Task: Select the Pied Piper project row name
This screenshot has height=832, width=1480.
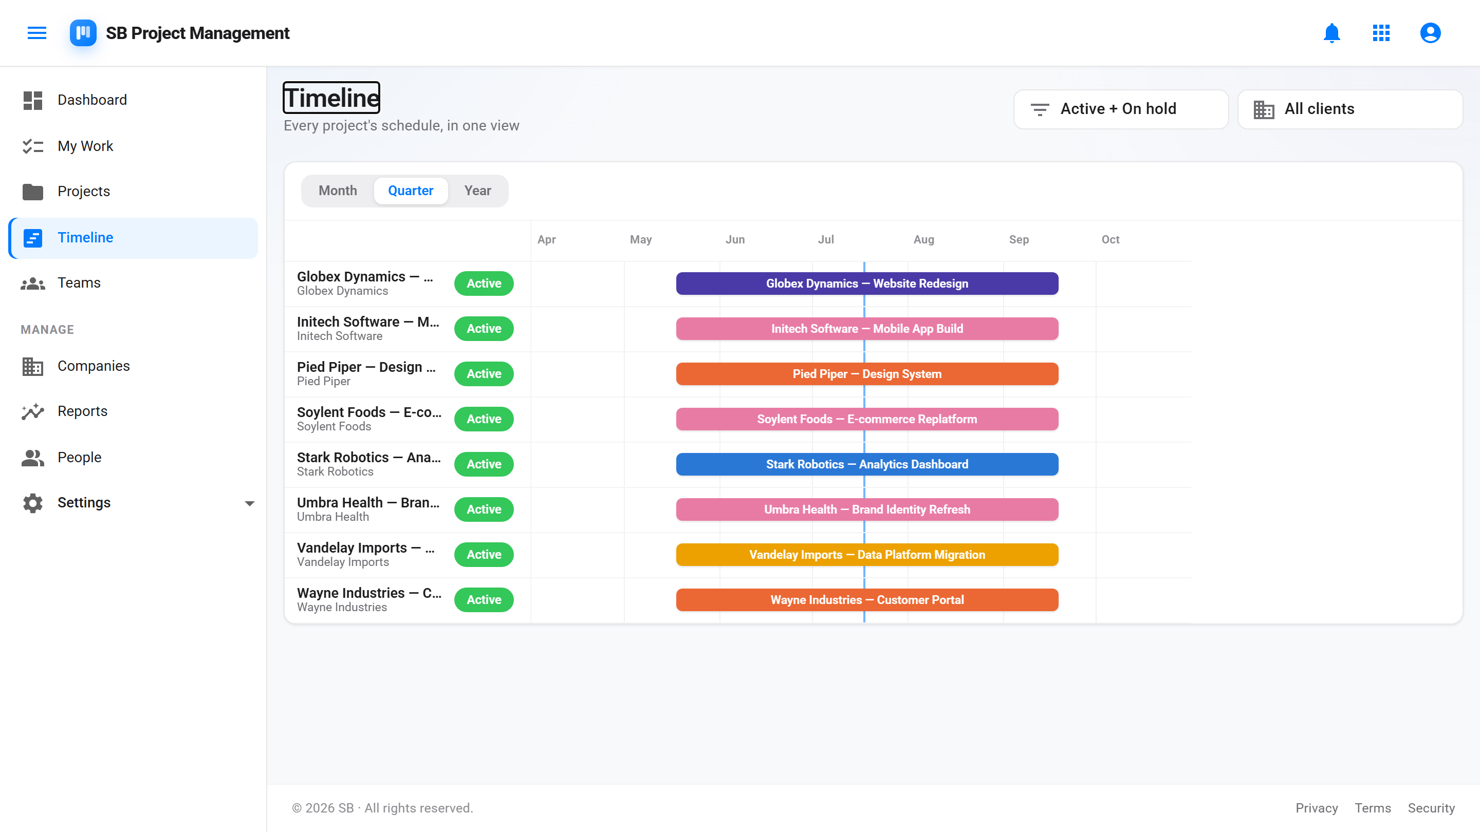Action: (366, 367)
